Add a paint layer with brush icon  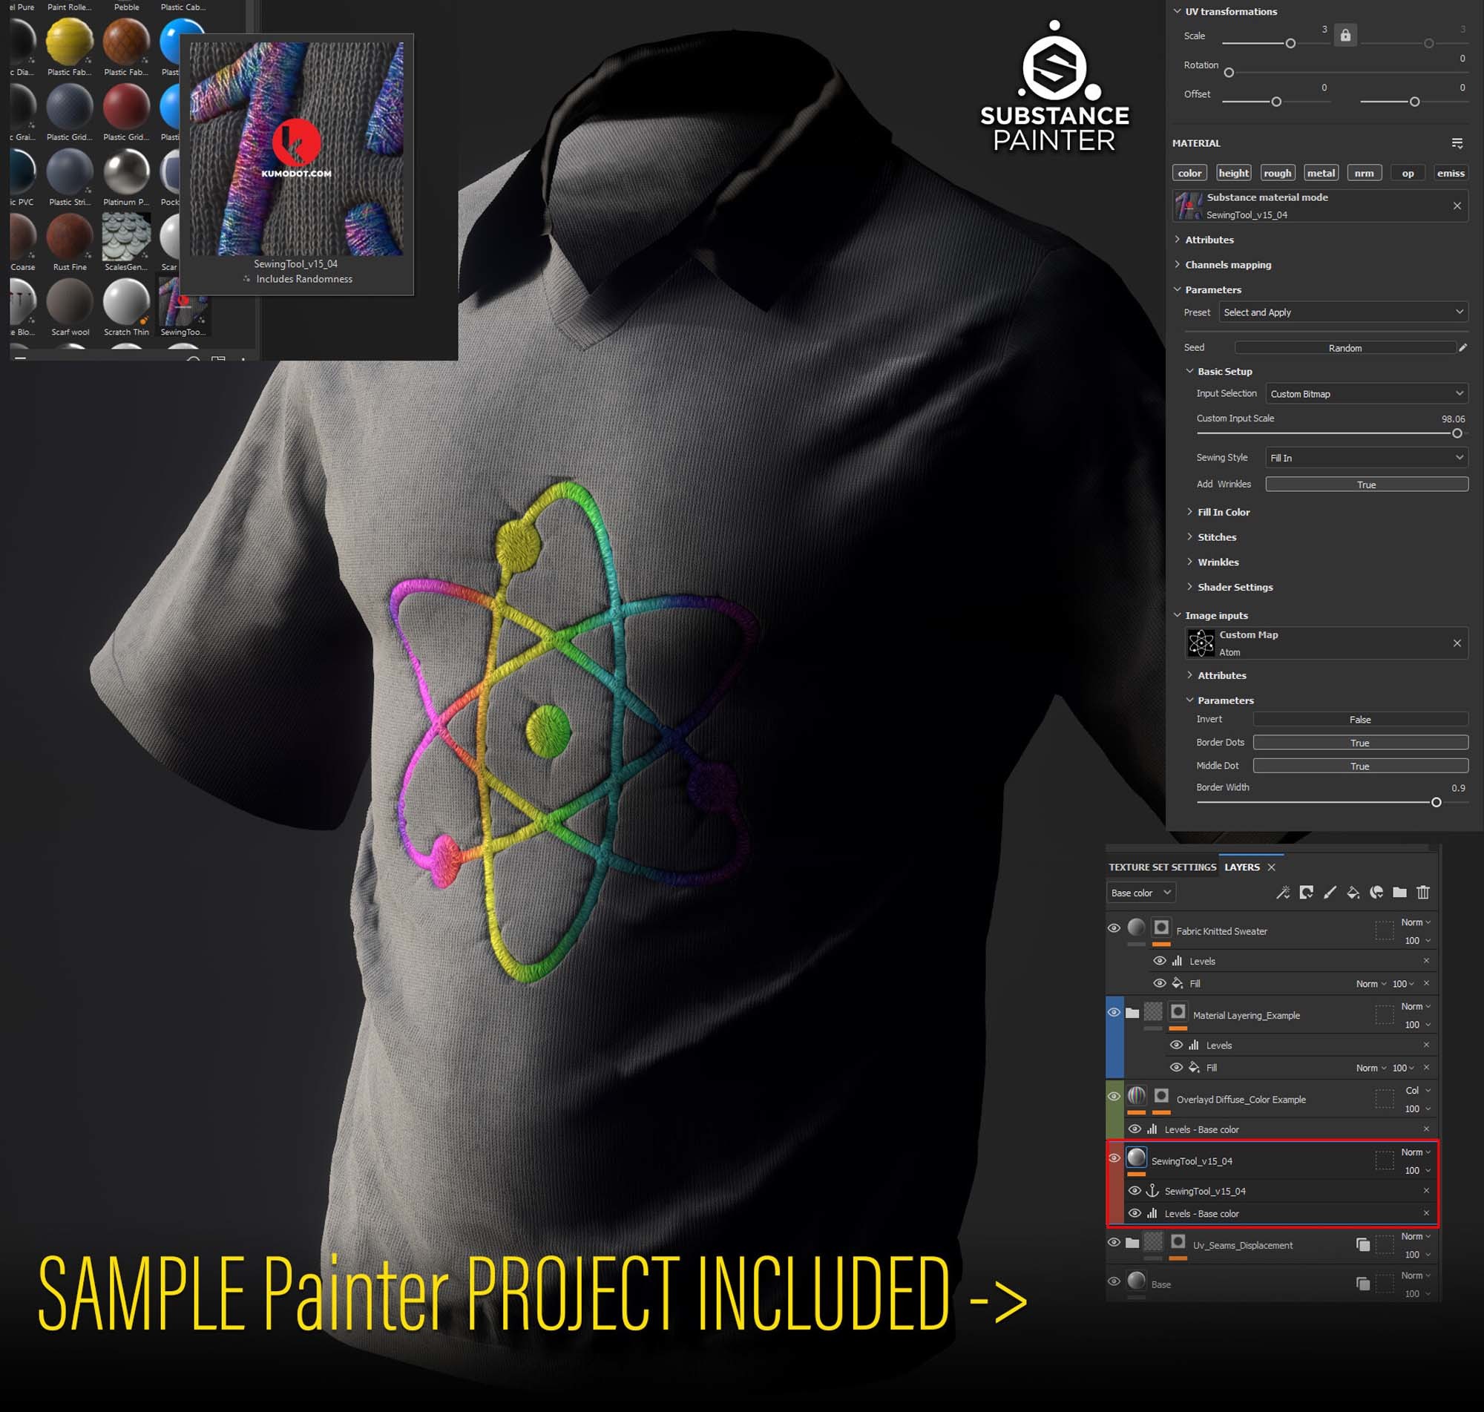coord(1330,893)
